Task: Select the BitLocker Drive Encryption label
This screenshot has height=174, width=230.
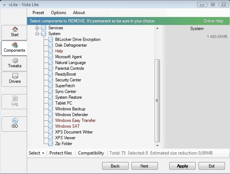Action: click(78, 39)
